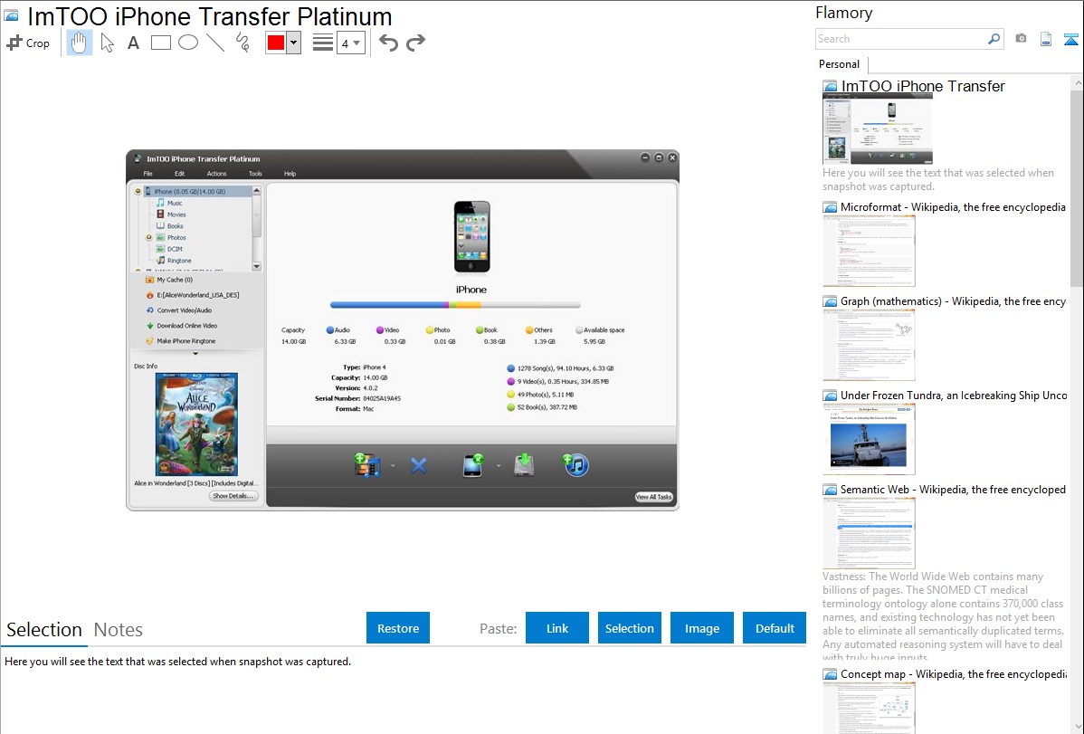Activate the hand pan tool
The width and height of the screenshot is (1084, 734).
(x=79, y=43)
